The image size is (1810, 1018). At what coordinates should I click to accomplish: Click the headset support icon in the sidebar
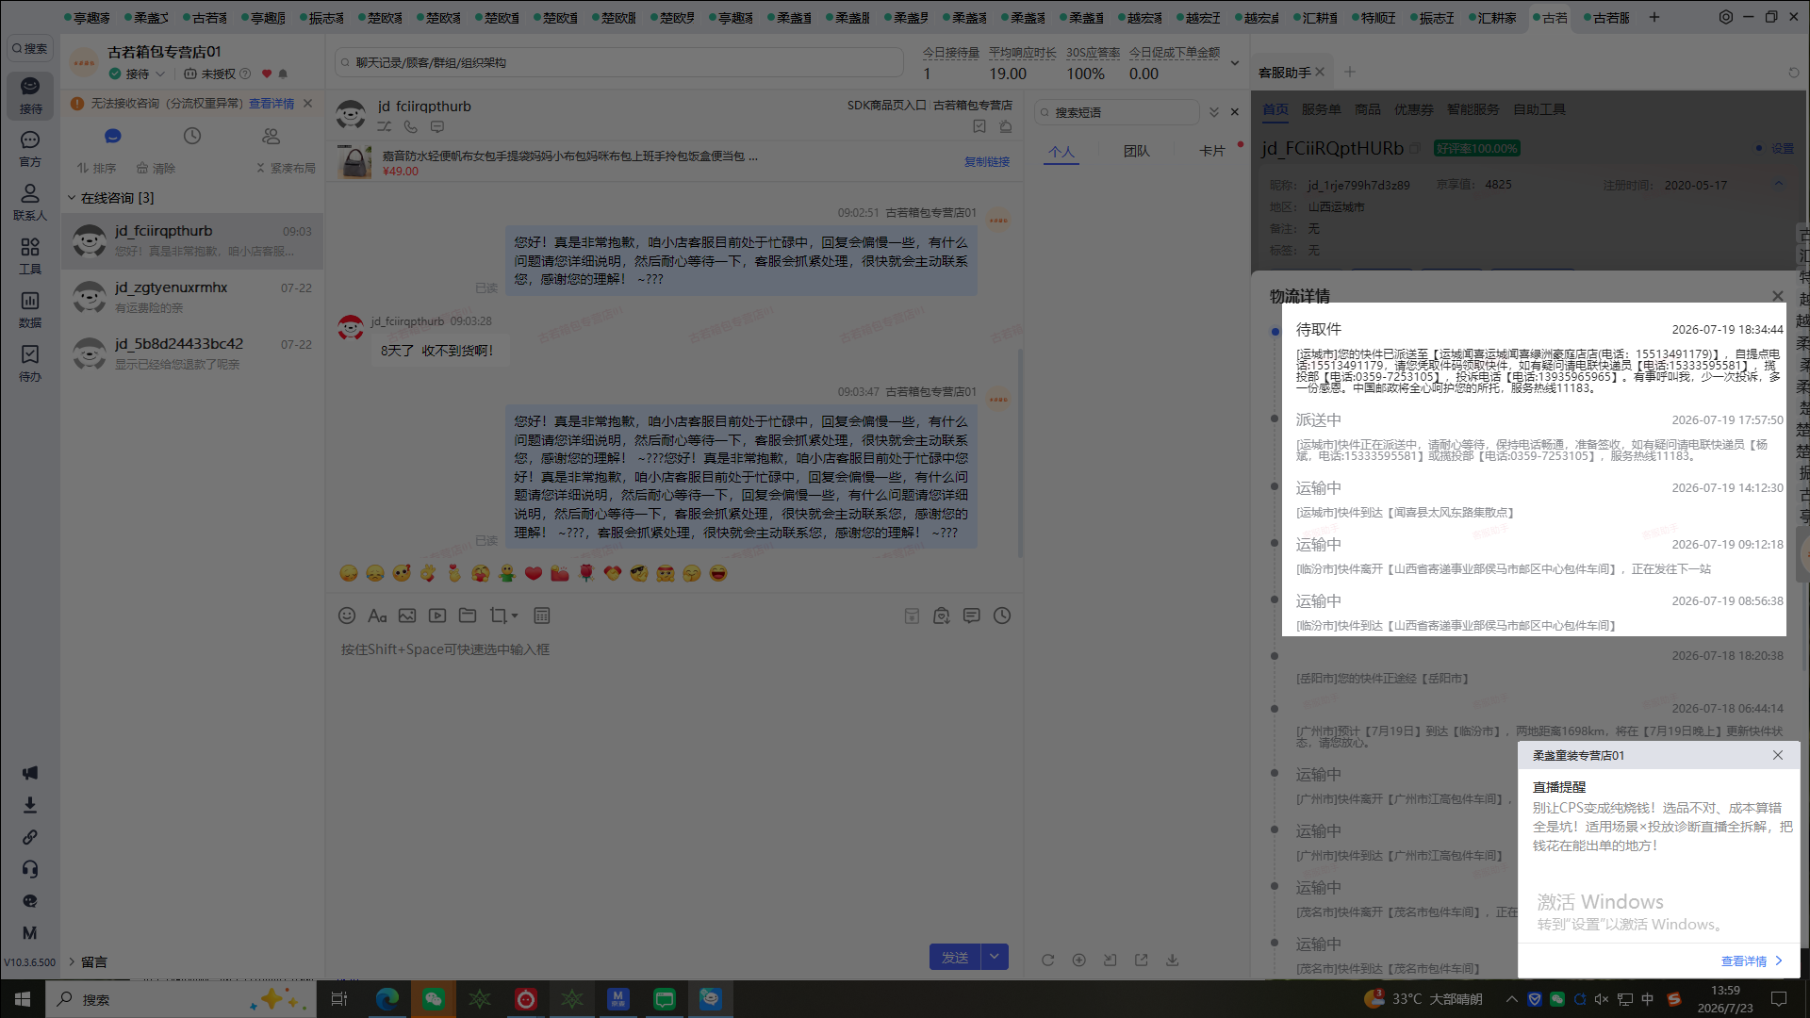point(30,869)
